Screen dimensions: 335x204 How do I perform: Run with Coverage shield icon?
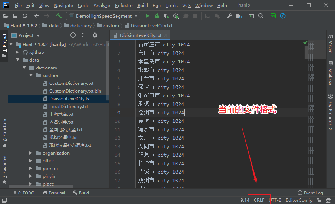tap(166, 16)
